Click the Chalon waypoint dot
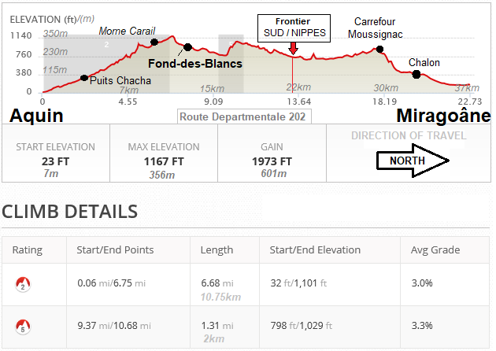Viewport: 496px width, 351px height. click(x=416, y=74)
